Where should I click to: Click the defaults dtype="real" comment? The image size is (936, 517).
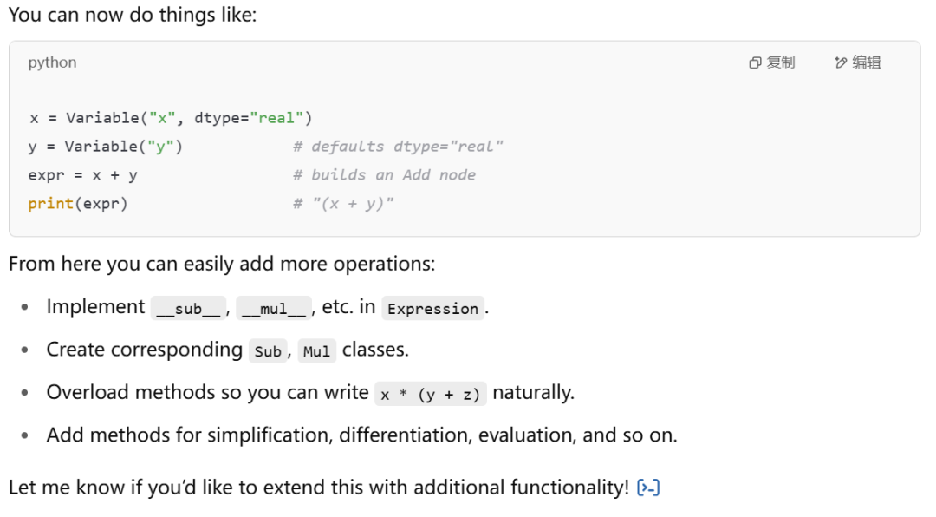tap(398, 147)
